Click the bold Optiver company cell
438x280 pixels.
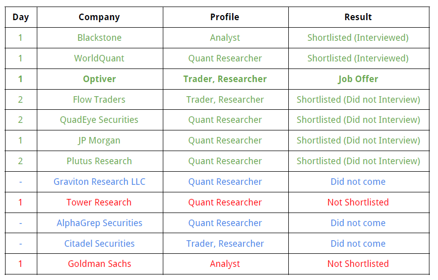(99, 79)
